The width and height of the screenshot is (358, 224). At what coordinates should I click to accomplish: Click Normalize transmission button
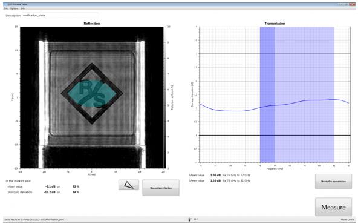[x=334, y=181]
